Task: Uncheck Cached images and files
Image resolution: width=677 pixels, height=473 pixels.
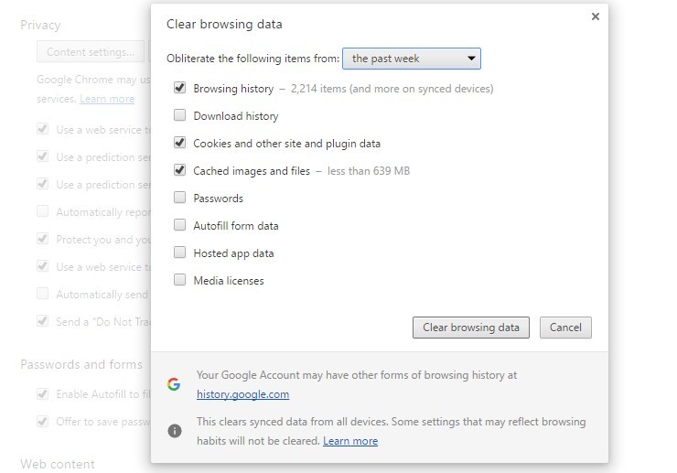Action: point(179,170)
